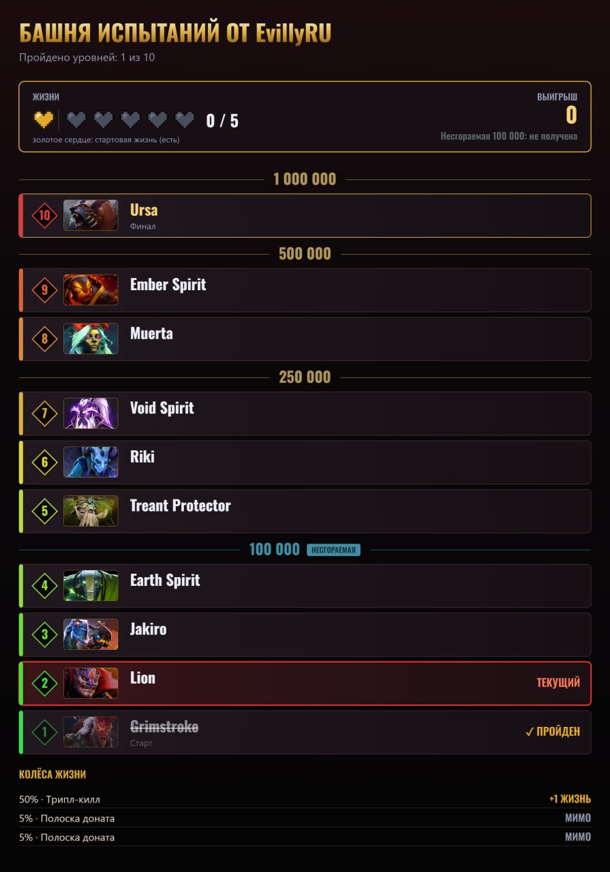Open the current Lion level row

305,683
